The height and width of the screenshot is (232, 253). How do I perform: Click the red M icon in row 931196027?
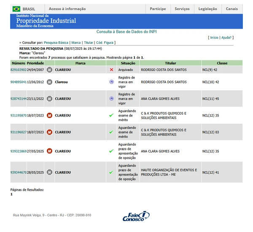49,132
